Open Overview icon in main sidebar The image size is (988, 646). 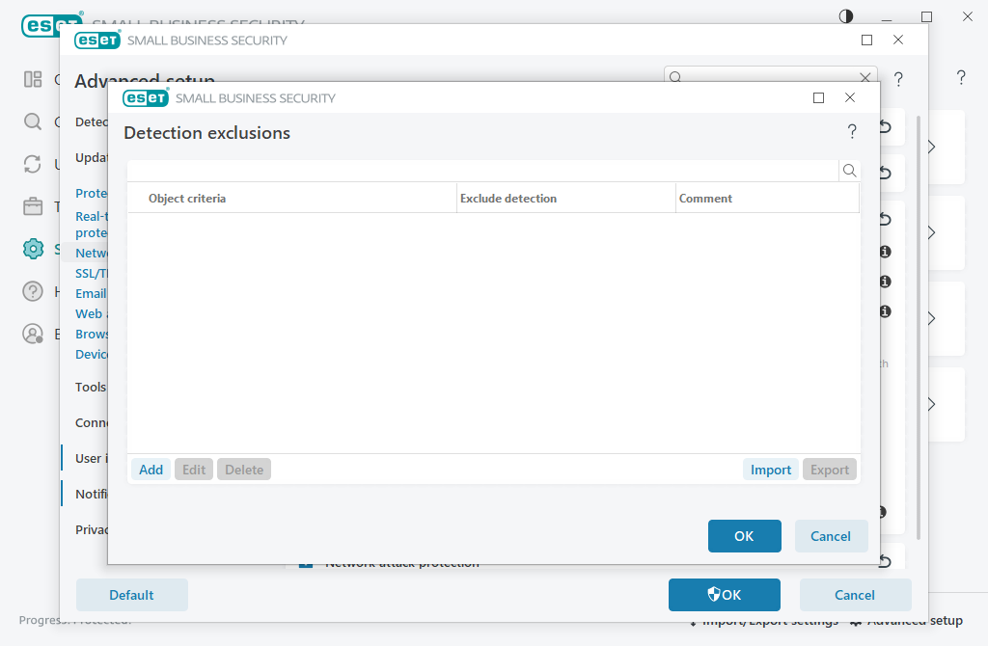click(x=33, y=79)
